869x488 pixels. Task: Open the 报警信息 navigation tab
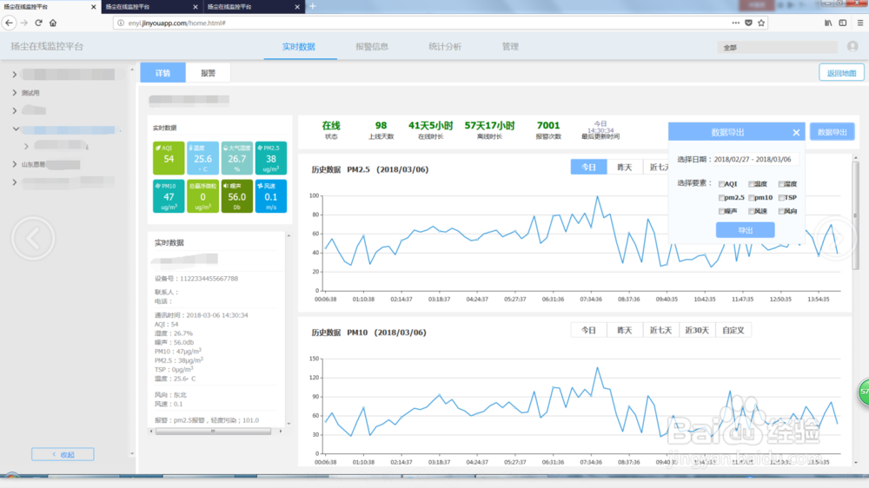(x=372, y=47)
